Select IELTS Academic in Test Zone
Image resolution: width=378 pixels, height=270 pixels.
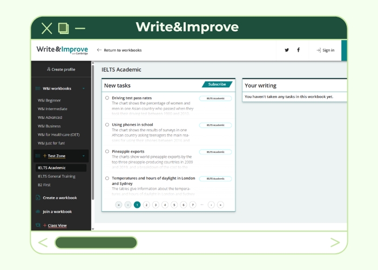[x=61, y=168]
